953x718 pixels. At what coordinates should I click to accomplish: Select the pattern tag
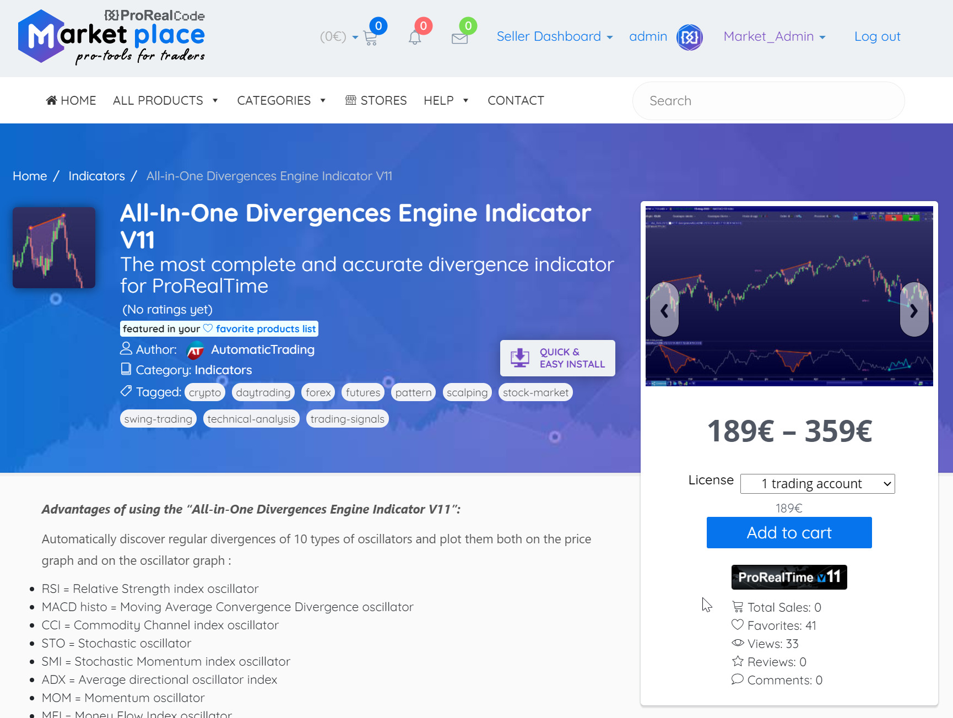[x=413, y=392]
